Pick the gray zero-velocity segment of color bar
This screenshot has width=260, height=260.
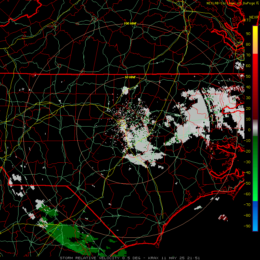(x=255, y=128)
